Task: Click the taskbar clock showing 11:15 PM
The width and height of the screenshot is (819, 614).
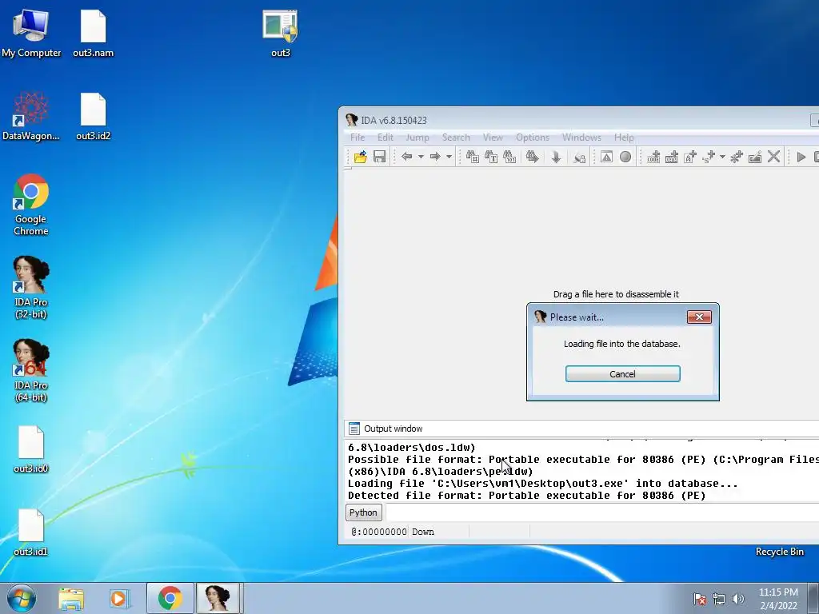Action: [778, 599]
